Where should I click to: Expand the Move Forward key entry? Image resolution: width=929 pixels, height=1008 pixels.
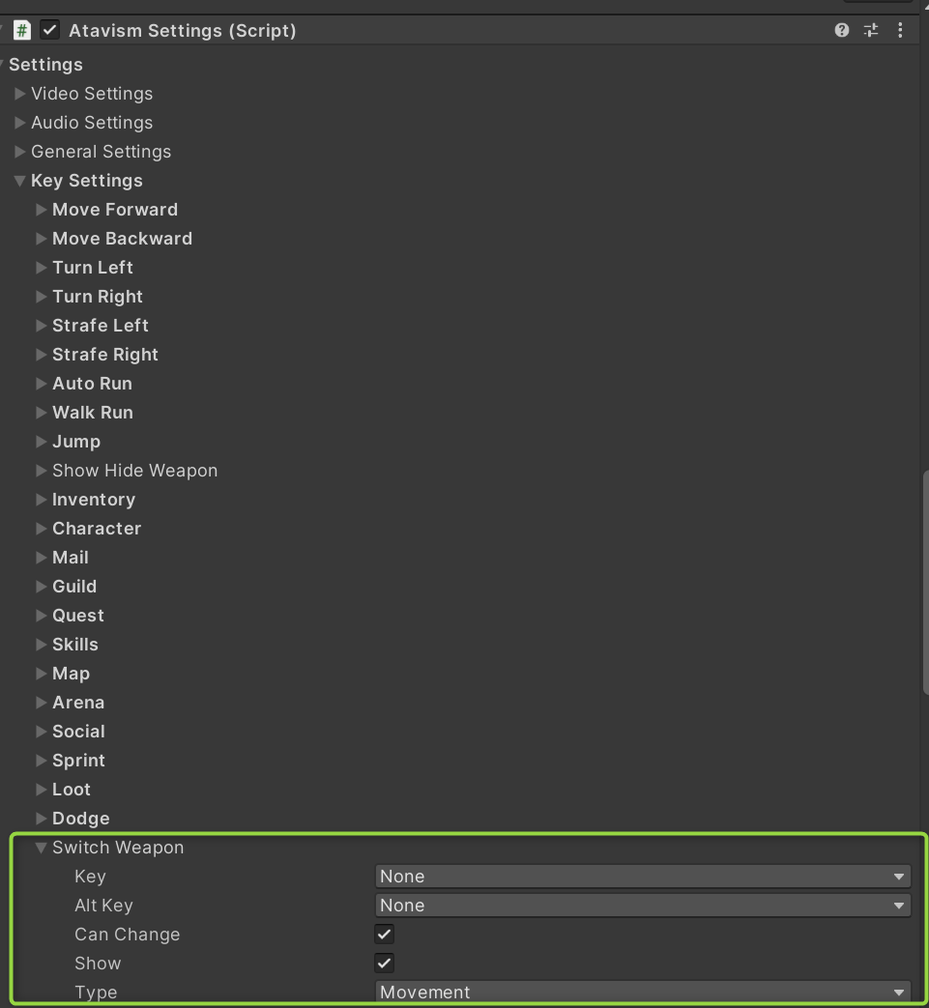pos(42,210)
